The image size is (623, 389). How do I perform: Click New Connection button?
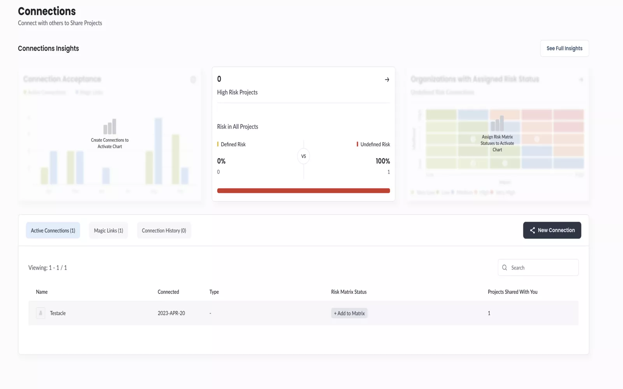552,230
